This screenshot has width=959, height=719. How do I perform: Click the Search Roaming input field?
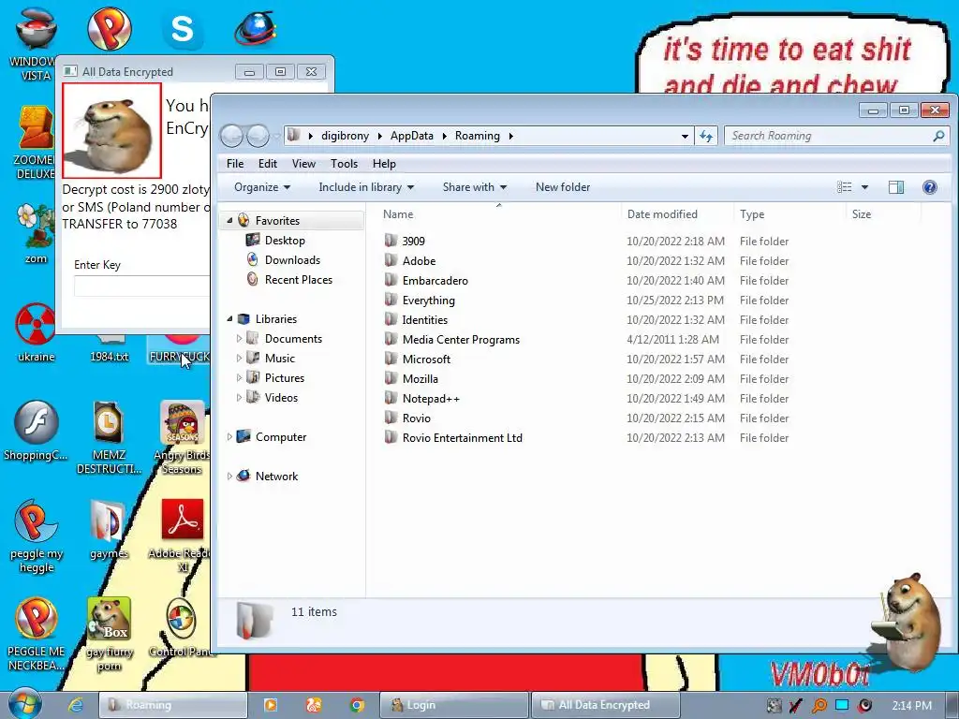[829, 136]
